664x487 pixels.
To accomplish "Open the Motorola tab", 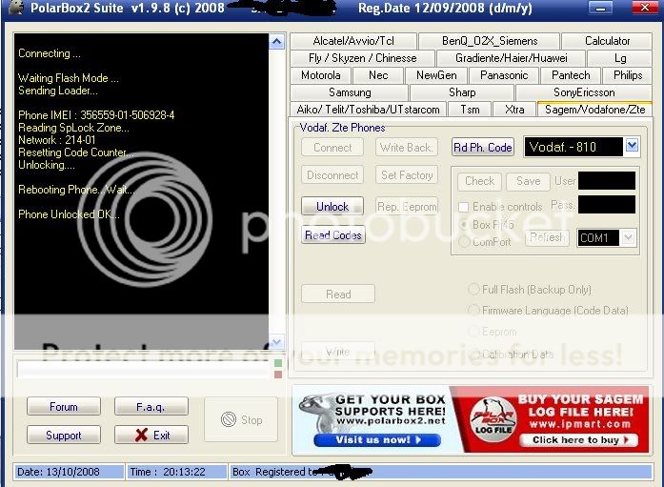I will [x=320, y=75].
